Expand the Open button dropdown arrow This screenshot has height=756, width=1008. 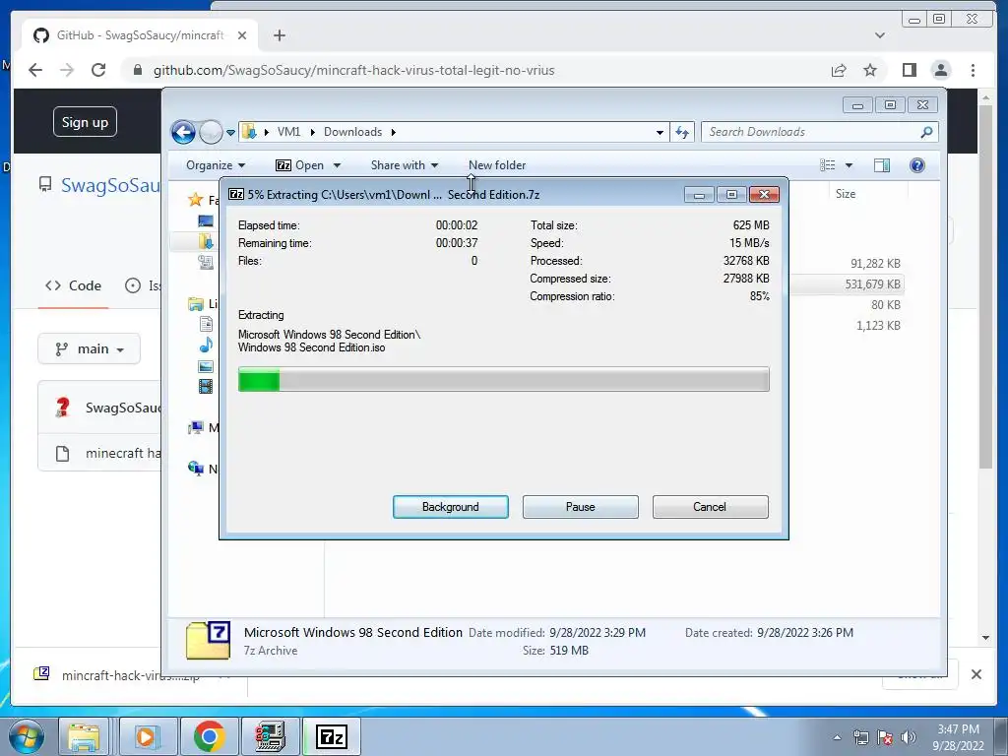pyautogui.click(x=337, y=165)
